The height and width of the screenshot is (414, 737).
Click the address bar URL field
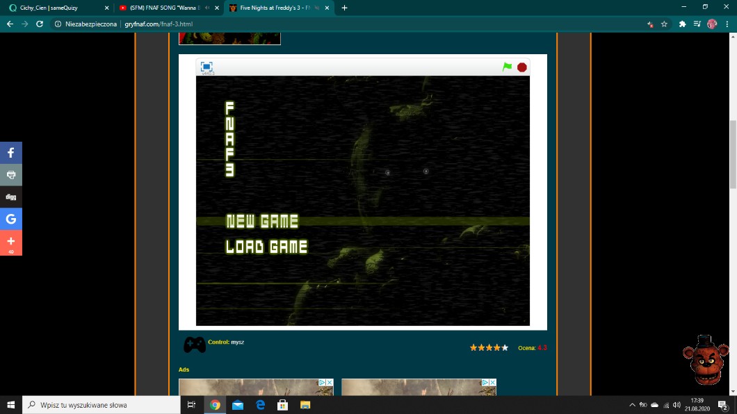348,24
